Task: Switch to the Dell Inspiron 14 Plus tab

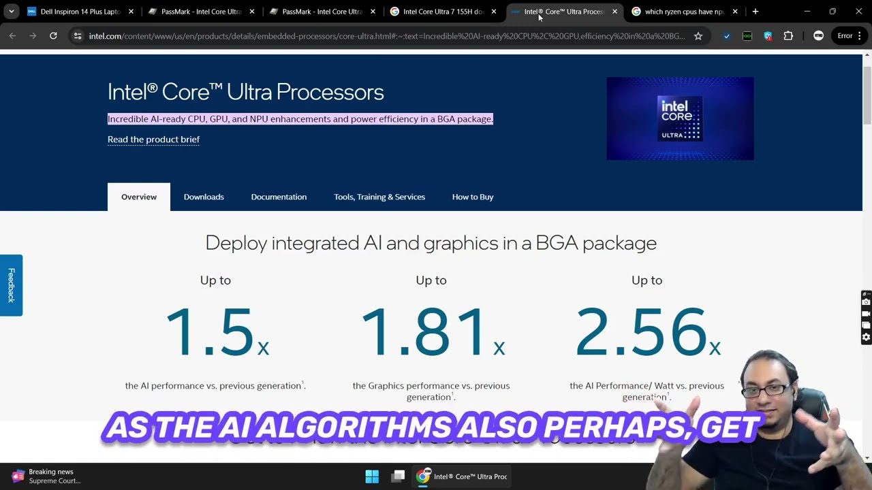Action: [80, 12]
